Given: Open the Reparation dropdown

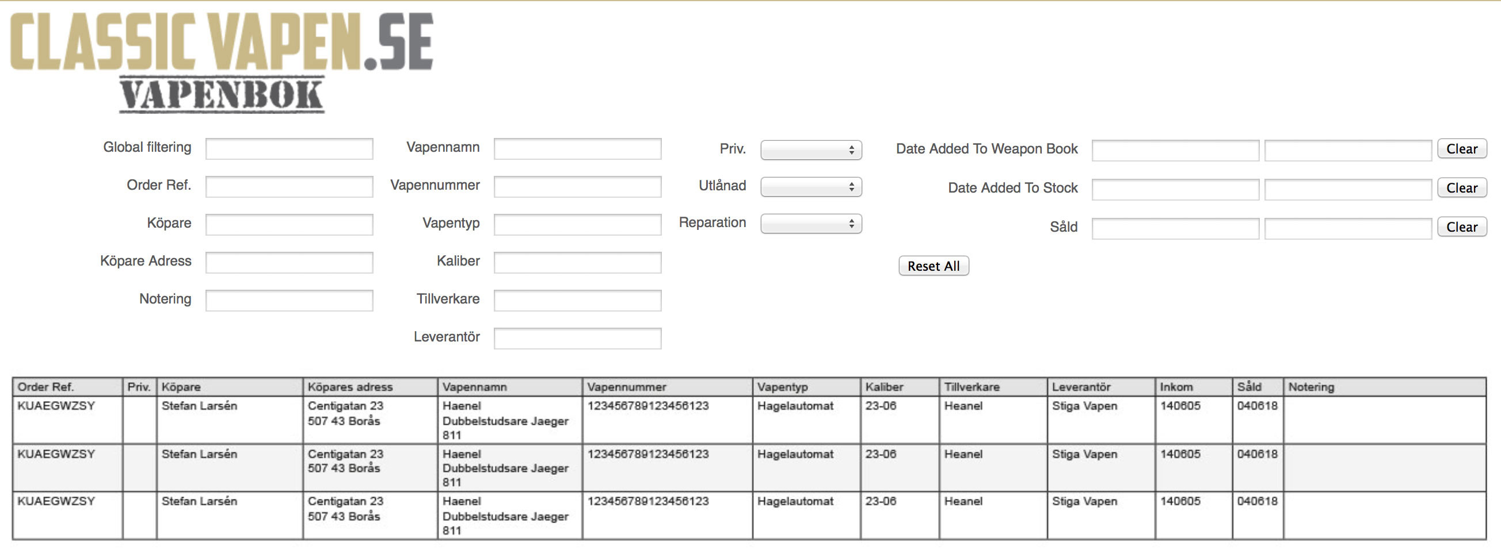Looking at the screenshot, I should (810, 224).
